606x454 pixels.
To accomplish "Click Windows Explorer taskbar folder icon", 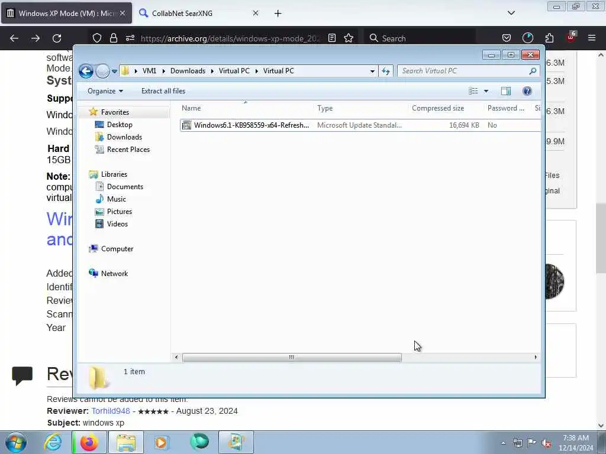I will [126, 442].
